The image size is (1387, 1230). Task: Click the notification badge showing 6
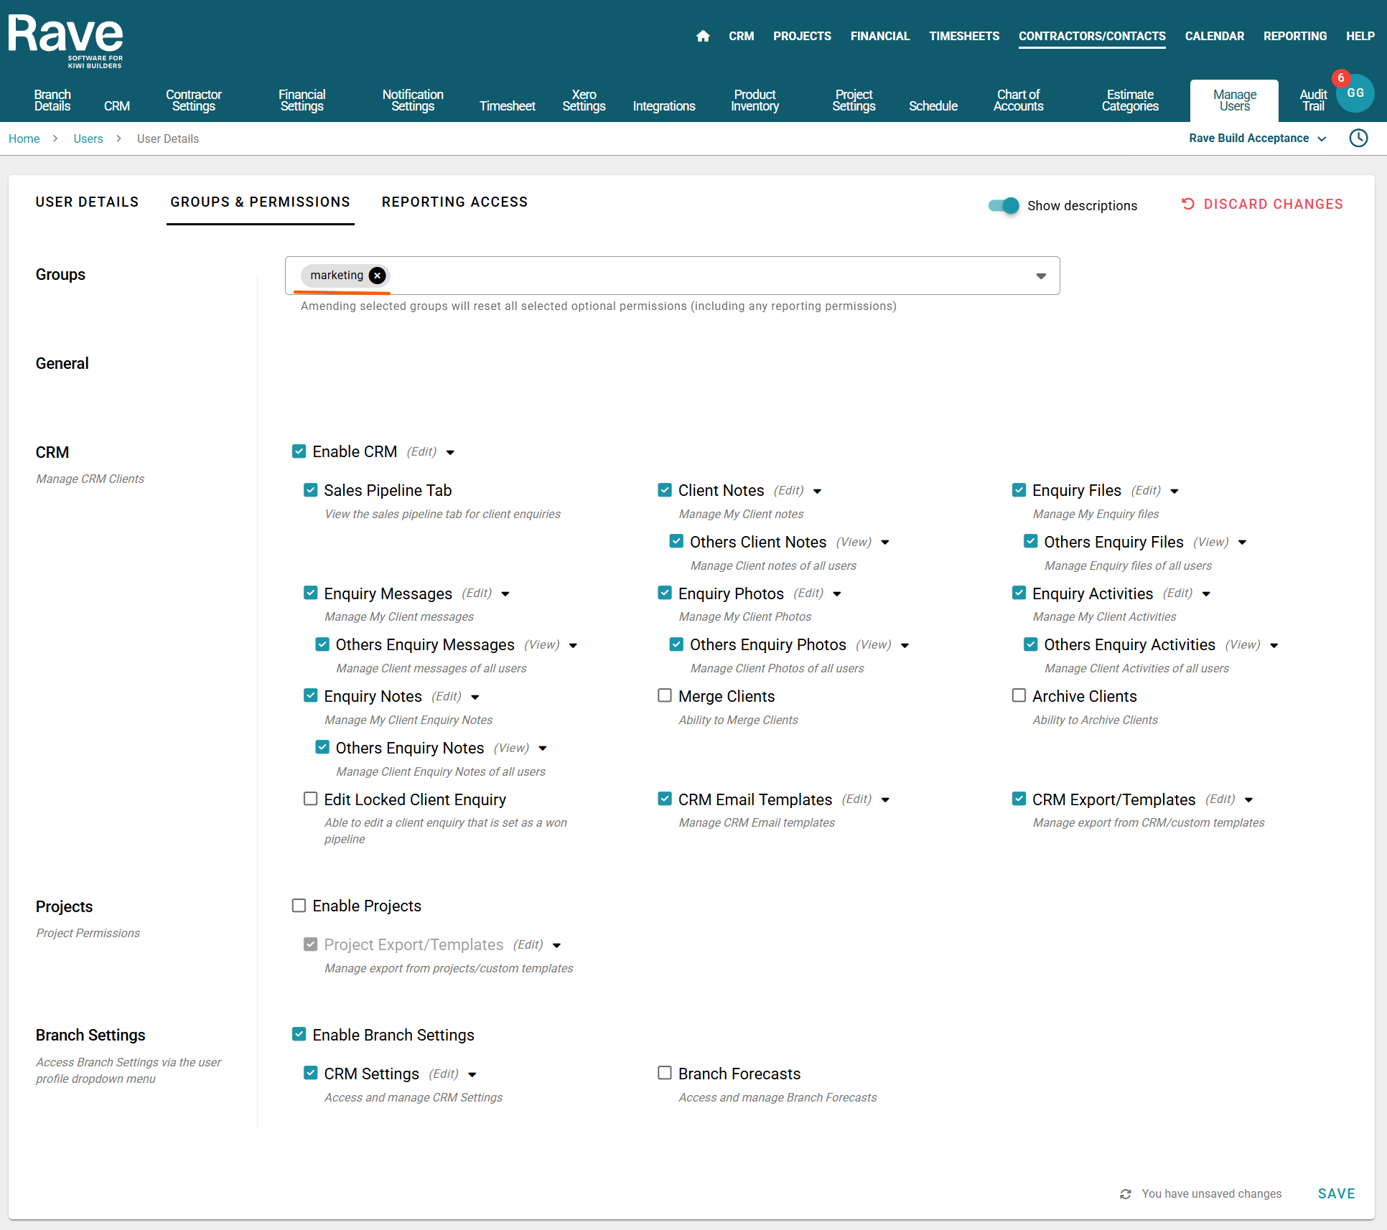(x=1340, y=78)
